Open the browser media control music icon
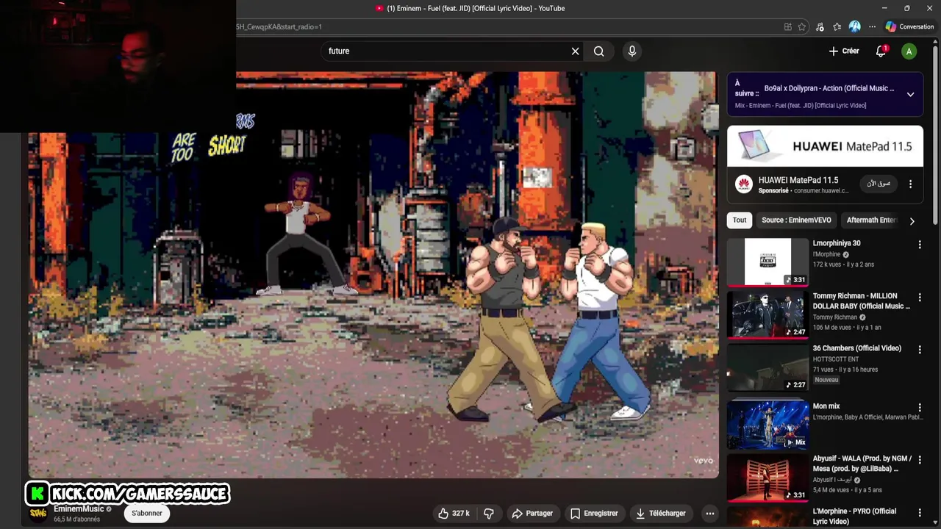The image size is (941, 529). [x=820, y=26]
